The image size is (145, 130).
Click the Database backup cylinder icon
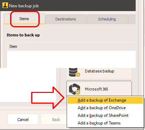pyautogui.click(x=74, y=72)
